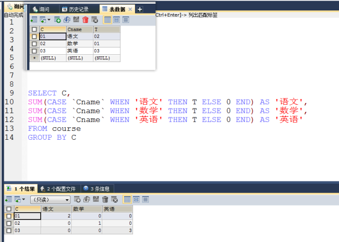Click the greyed insert row icon in result toolbar
This screenshot has height=242, width=339.
coord(77,199)
